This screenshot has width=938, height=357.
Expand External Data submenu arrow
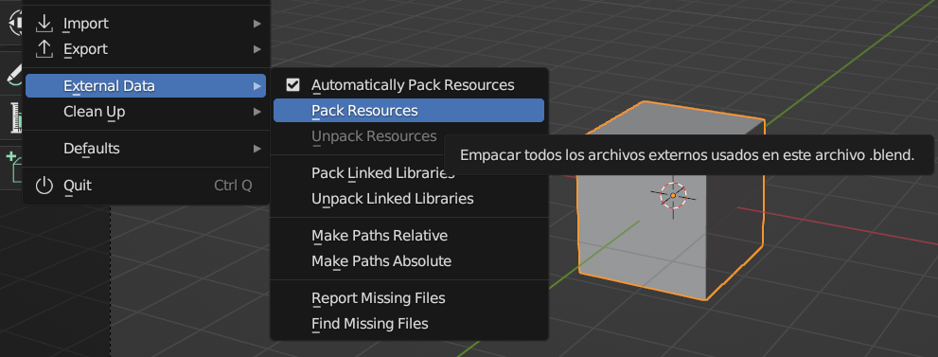point(257,86)
